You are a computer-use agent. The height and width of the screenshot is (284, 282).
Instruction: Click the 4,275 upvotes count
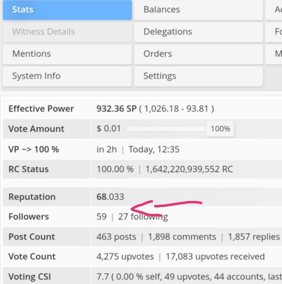[x=125, y=257]
